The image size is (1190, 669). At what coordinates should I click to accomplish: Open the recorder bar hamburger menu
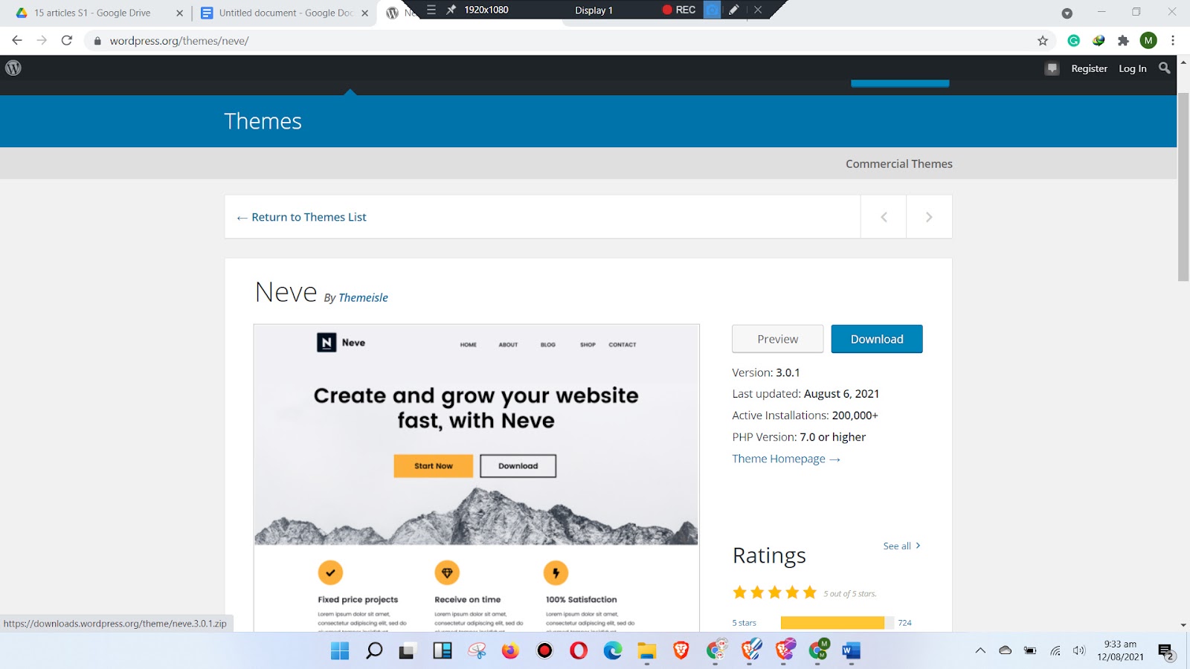(x=431, y=10)
